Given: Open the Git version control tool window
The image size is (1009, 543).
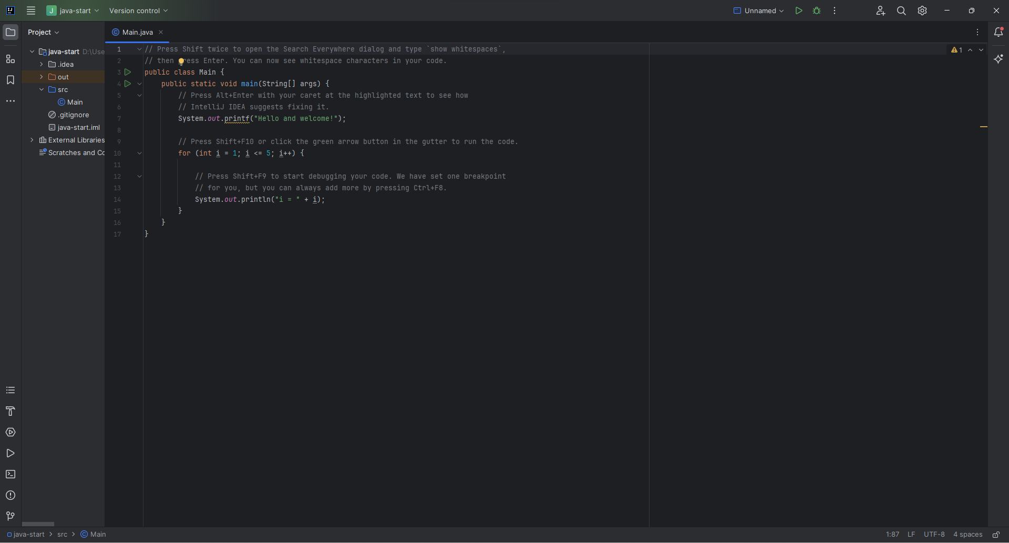Looking at the screenshot, I should pyautogui.click(x=11, y=516).
